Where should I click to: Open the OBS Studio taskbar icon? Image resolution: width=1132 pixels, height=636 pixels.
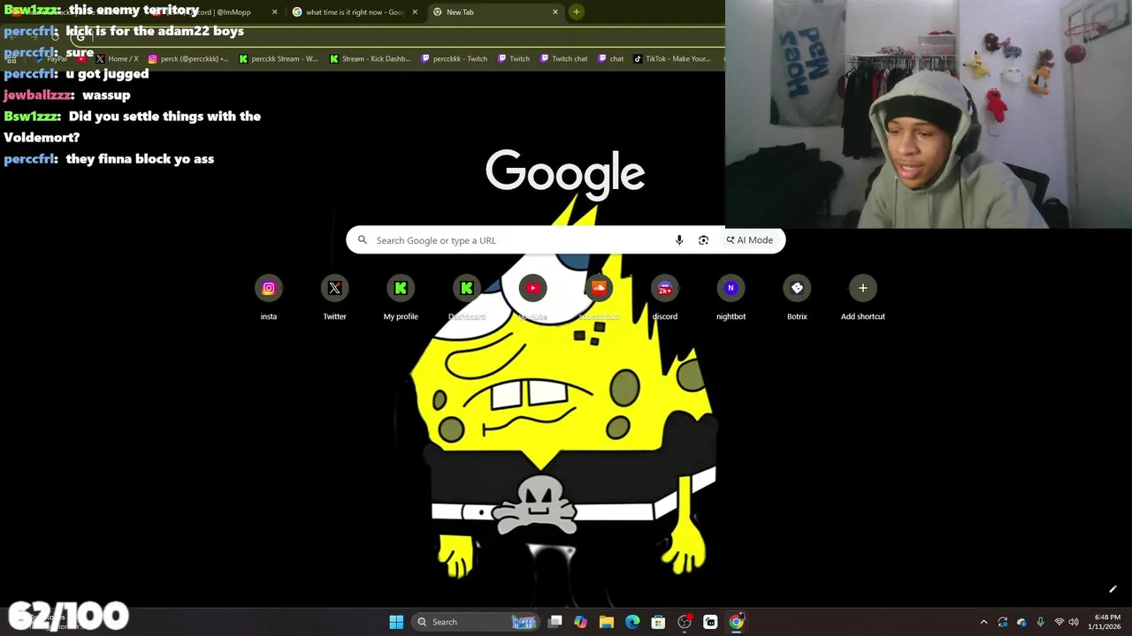point(685,622)
